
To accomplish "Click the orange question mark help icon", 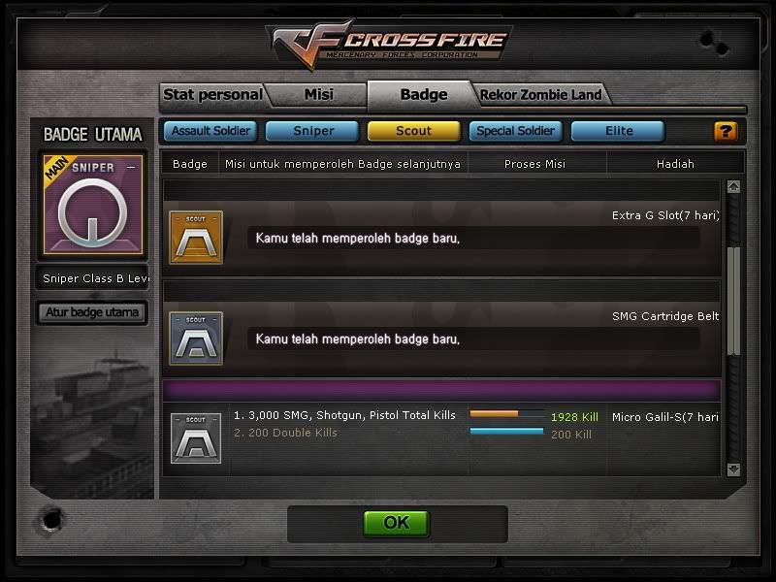I will [x=725, y=131].
